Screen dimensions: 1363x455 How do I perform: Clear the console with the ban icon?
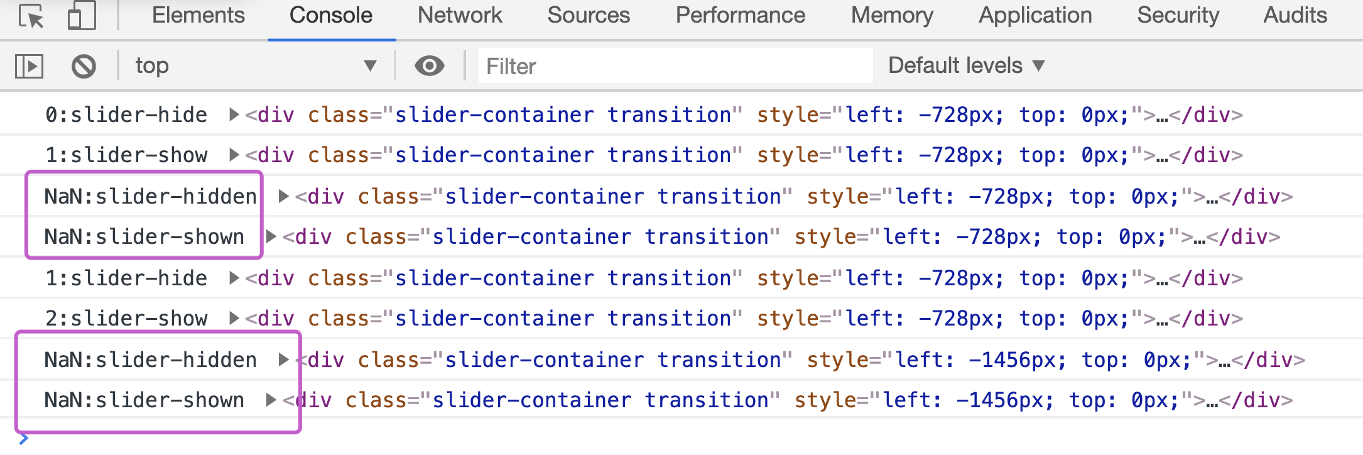coord(84,66)
